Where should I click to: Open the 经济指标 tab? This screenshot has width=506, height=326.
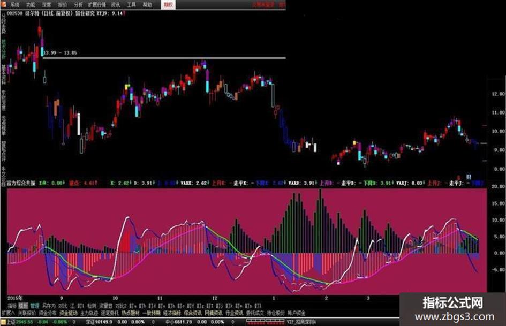tap(172, 313)
